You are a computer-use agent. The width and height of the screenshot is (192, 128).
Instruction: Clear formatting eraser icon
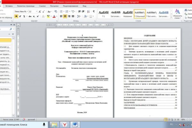click(x=56, y=12)
